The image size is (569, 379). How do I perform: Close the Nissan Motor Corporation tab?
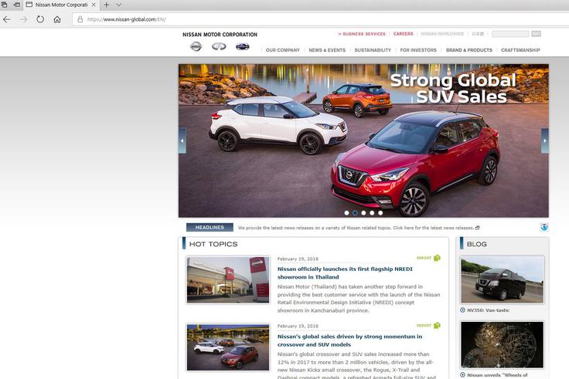coord(94,5)
